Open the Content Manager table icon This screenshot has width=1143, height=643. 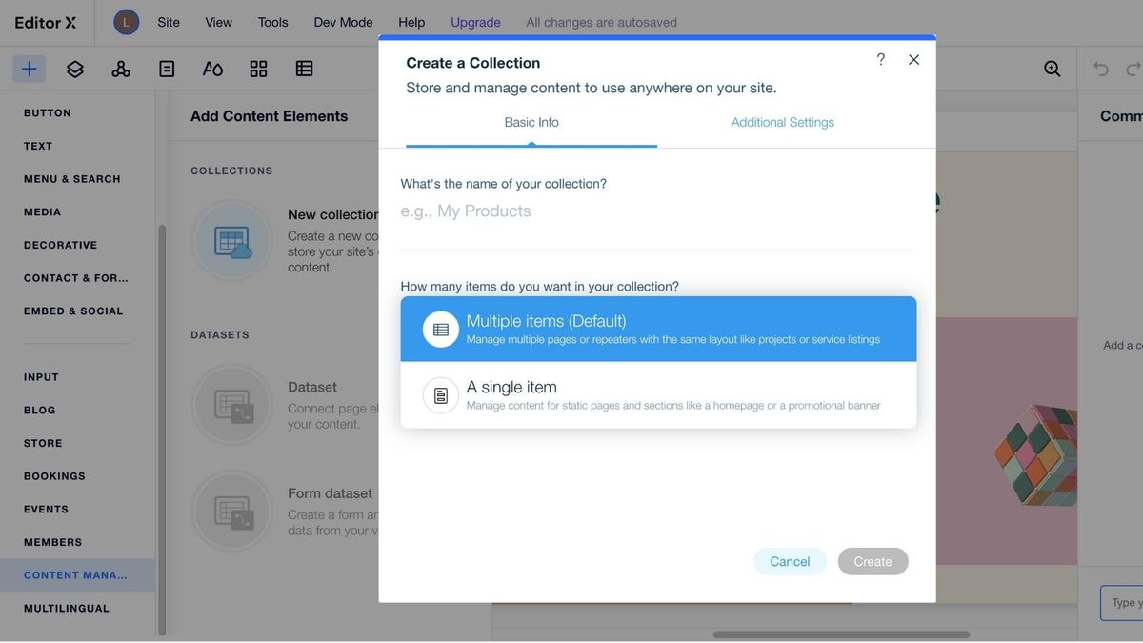tap(304, 69)
